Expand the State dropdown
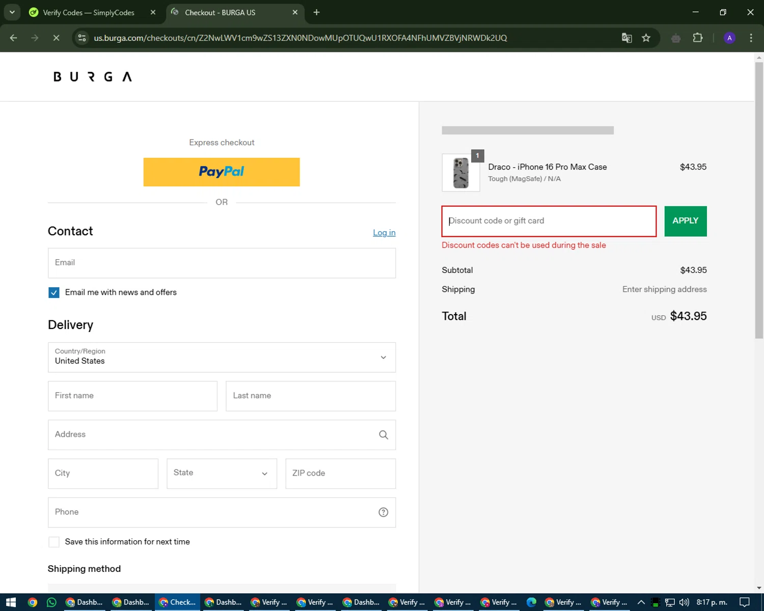This screenshot has height=611, width=764. pyautogui.click(x=222, y=474)
